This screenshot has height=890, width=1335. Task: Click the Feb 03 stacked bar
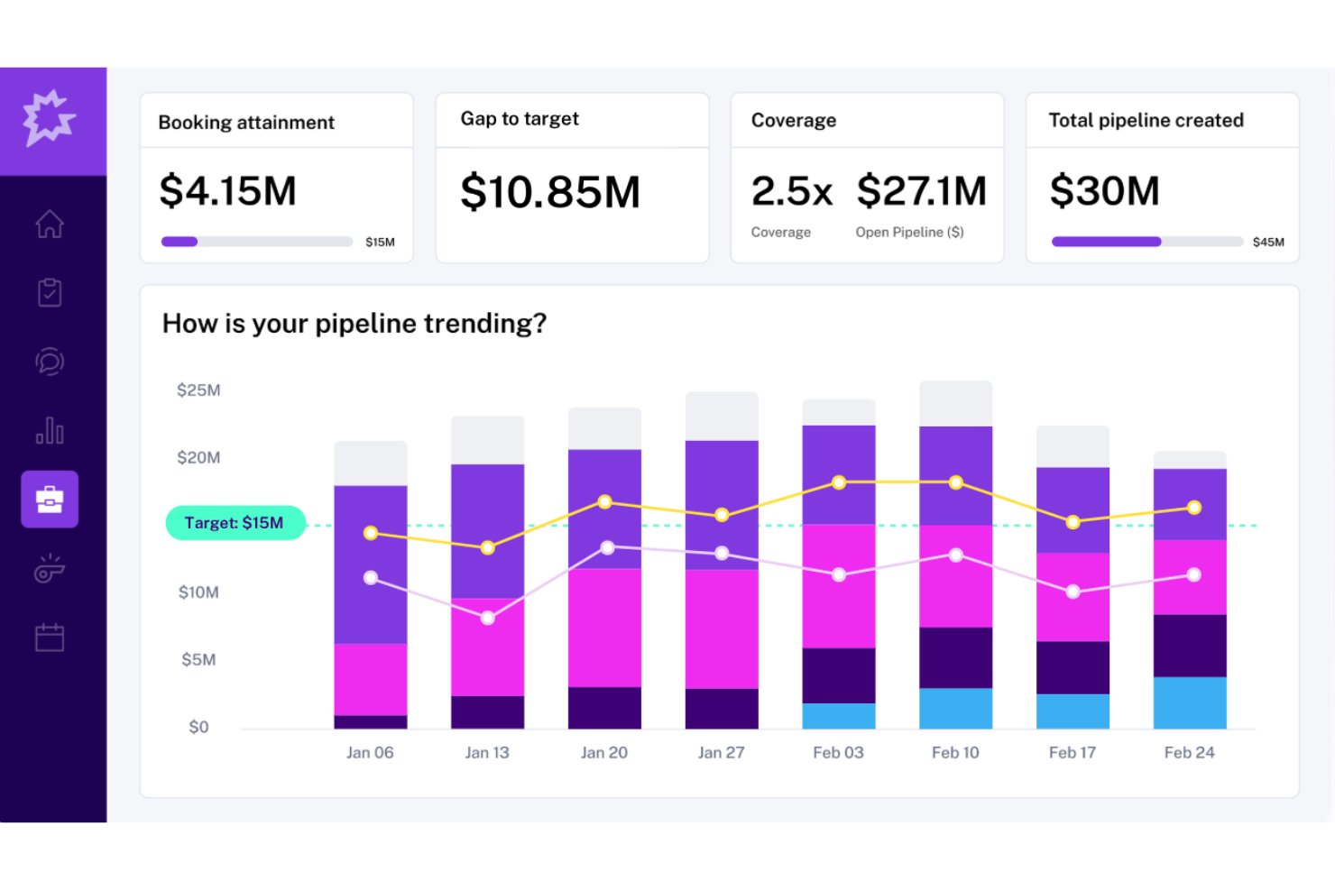(x=839, y=564)
